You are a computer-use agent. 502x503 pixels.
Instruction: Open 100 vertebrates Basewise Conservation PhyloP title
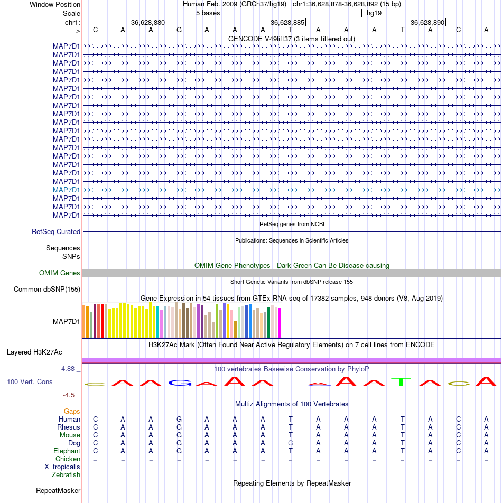click(292, 369)
